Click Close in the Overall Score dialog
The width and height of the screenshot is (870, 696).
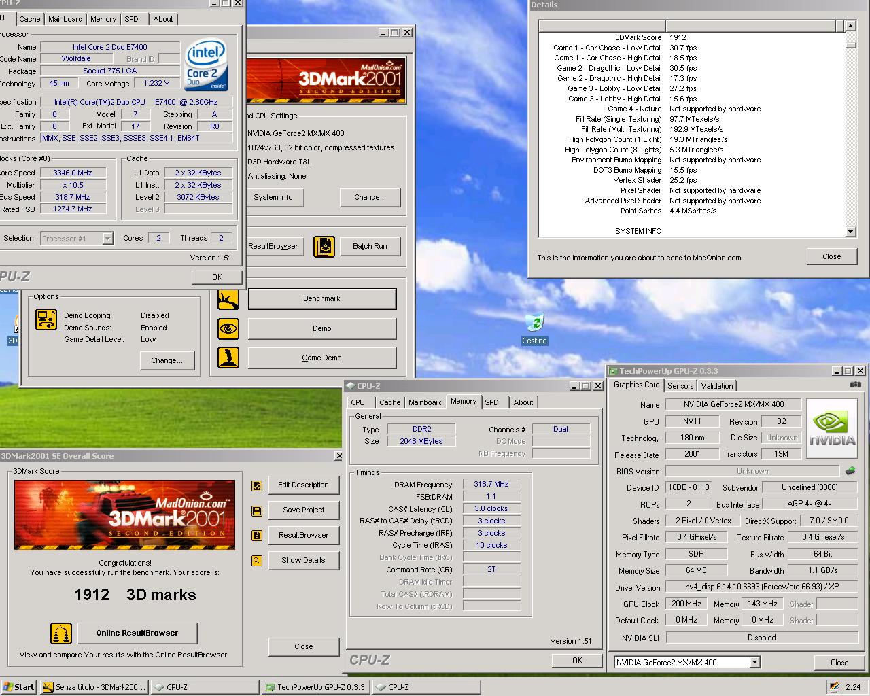(304, 647)
